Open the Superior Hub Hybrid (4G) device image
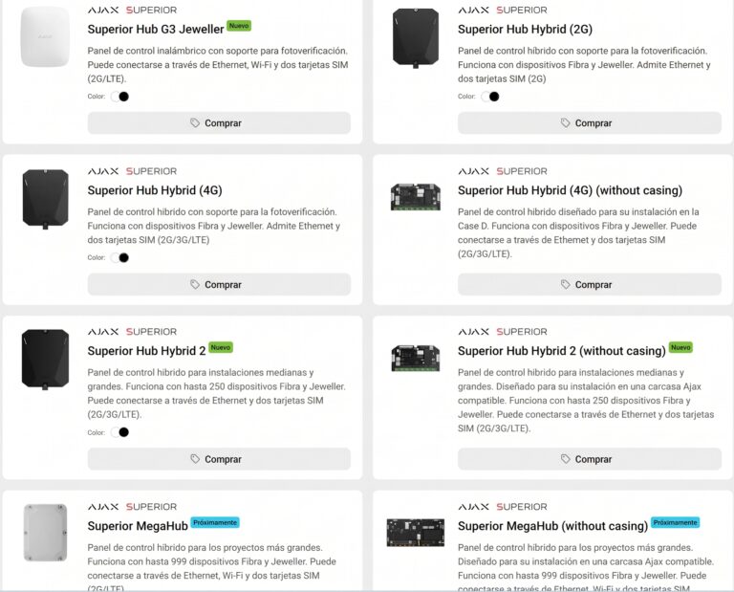Viewport: 734px width, 592px height. tap(46, 199)
